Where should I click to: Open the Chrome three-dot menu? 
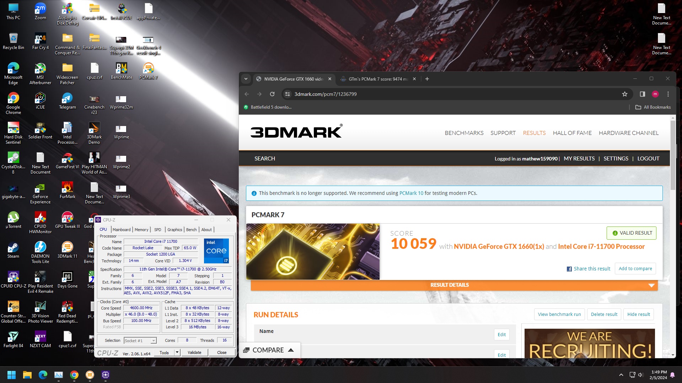[x=668, y=94]
